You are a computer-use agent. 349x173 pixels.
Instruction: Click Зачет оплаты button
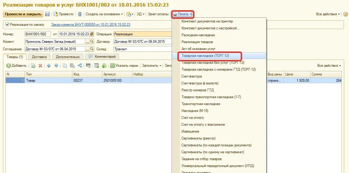coord(158,14)
